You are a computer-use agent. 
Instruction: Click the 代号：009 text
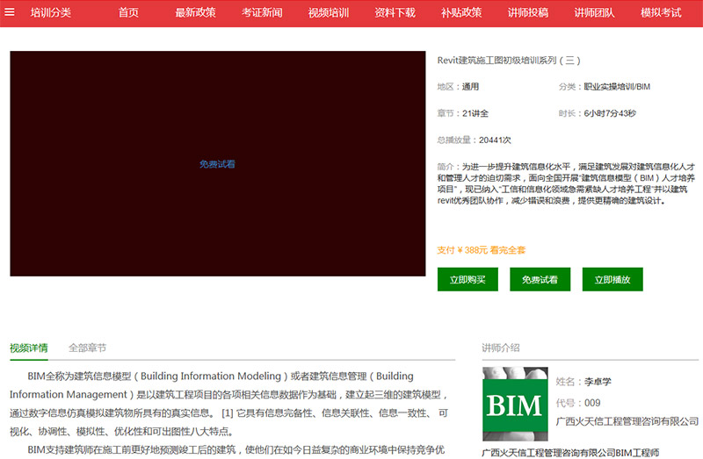coord(578,403)
